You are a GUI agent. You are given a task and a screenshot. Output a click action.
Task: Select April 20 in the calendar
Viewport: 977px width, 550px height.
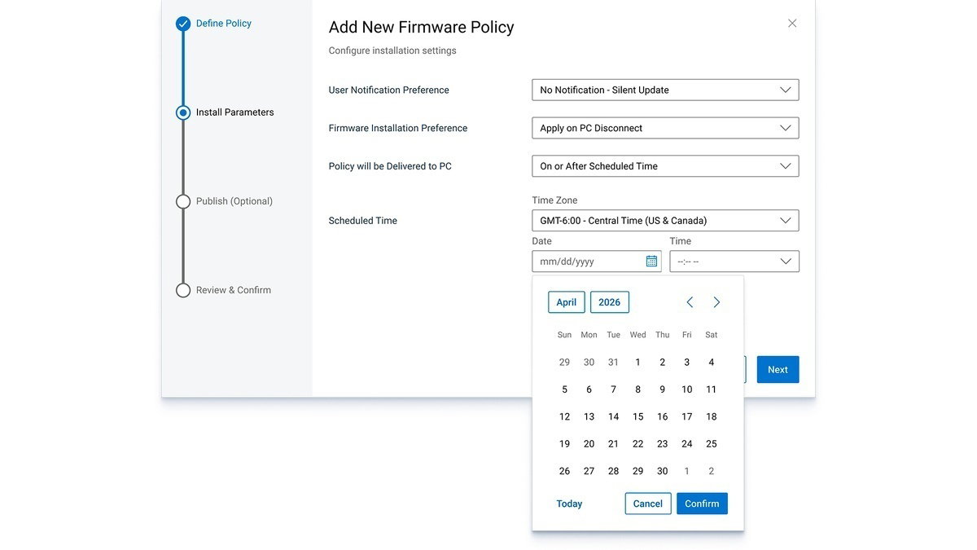(589, 444)
